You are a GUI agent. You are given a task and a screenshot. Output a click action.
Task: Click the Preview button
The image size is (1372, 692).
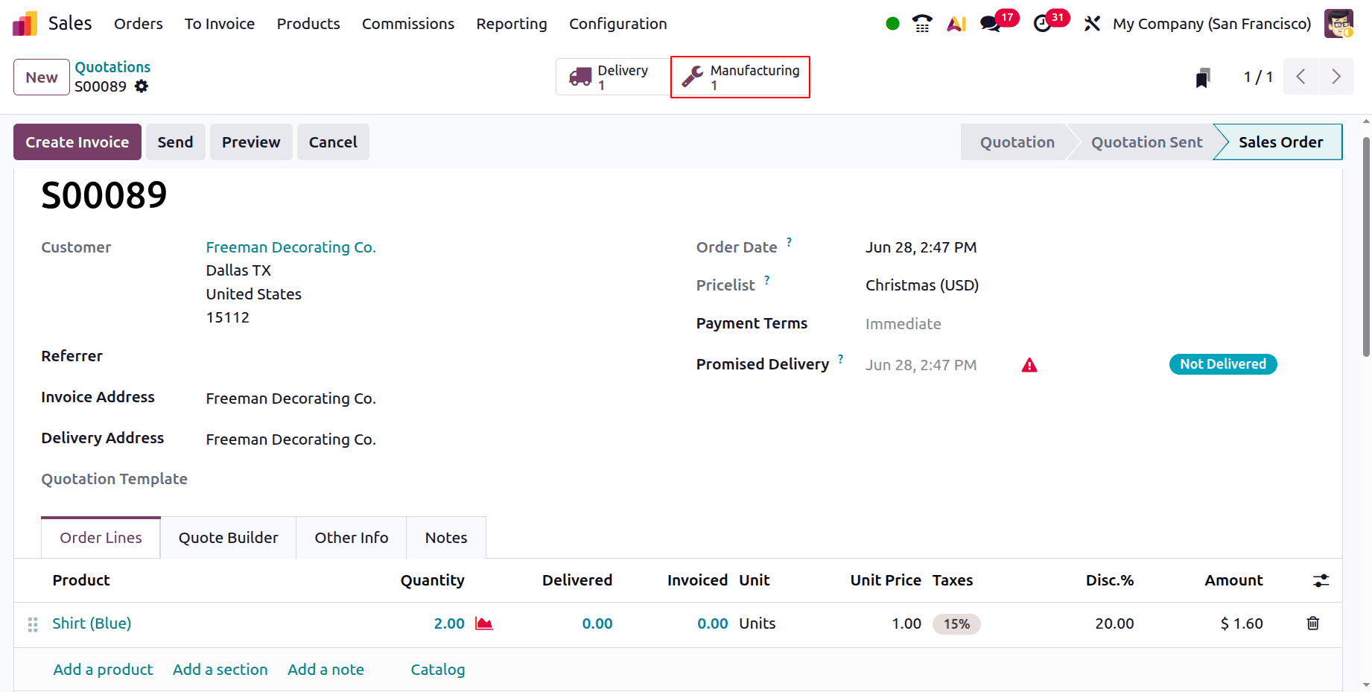pyautogui.click(x=251, y=142)
